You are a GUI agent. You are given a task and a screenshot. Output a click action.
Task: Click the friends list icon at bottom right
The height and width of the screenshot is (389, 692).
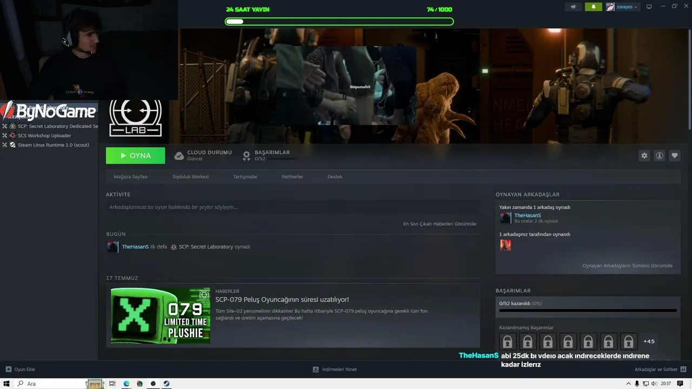683,370
